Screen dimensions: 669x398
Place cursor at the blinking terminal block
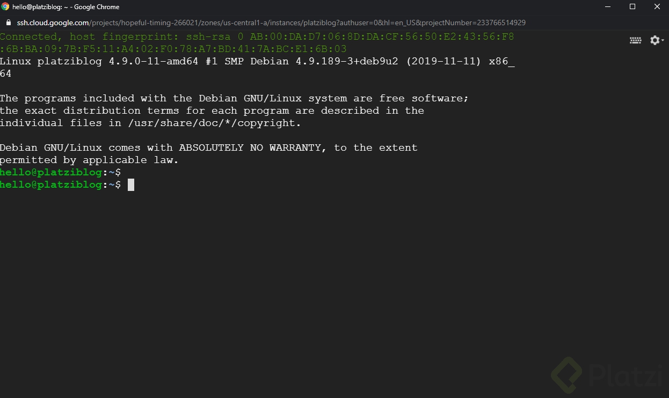pos(131,185)
